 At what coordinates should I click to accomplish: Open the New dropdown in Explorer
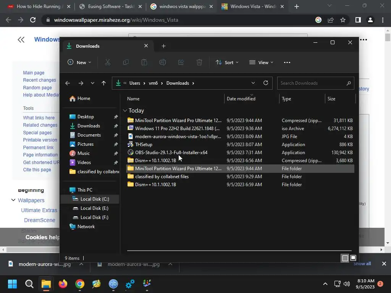pos(79,62)
